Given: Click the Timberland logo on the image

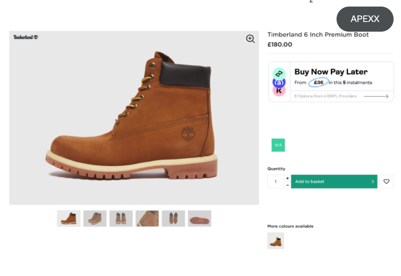Looking at the screenshot, I should coord(26,37).
